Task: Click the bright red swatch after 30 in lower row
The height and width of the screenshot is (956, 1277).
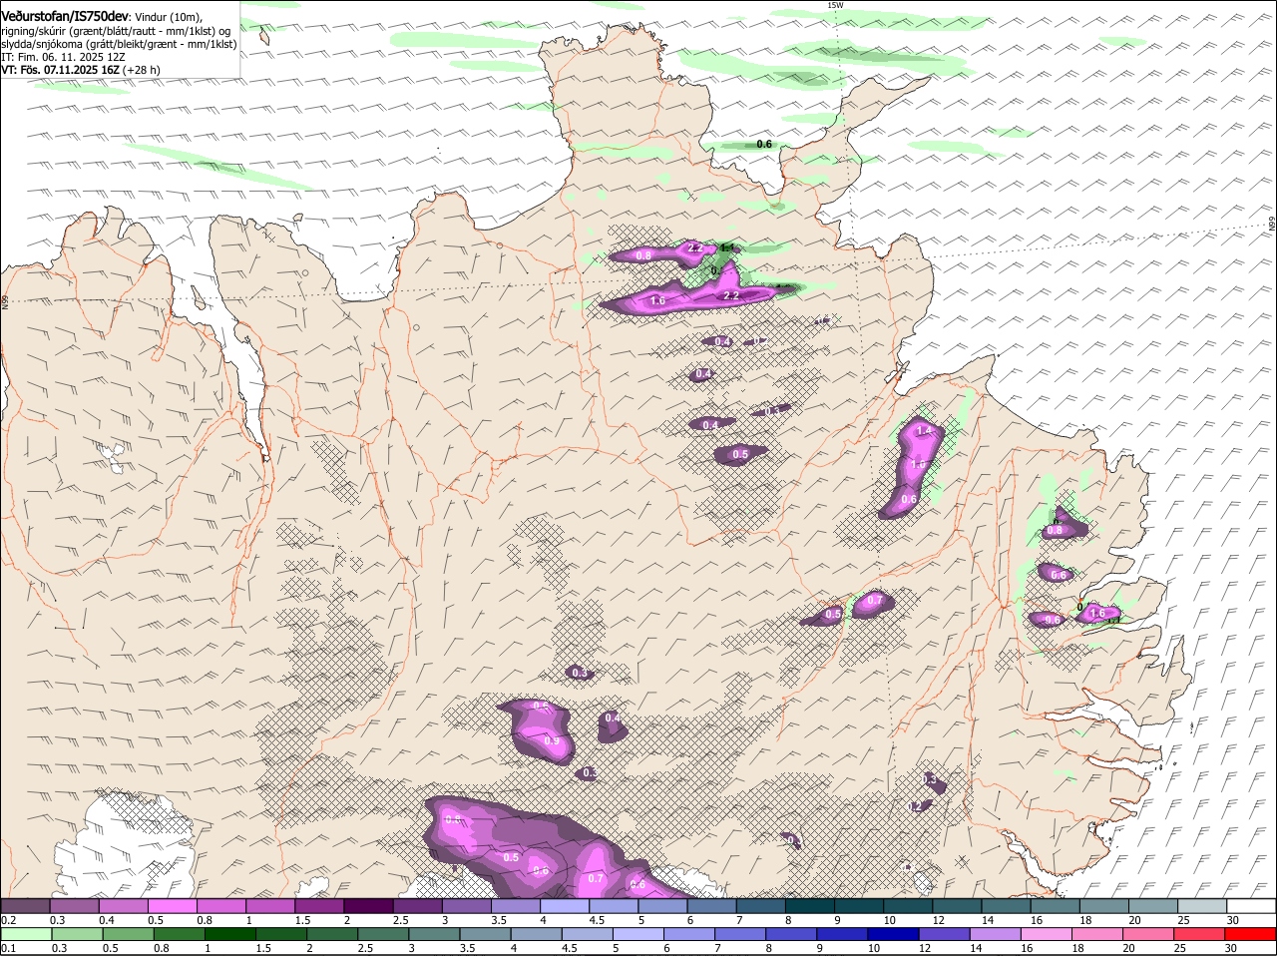Action: (1251, 934)
